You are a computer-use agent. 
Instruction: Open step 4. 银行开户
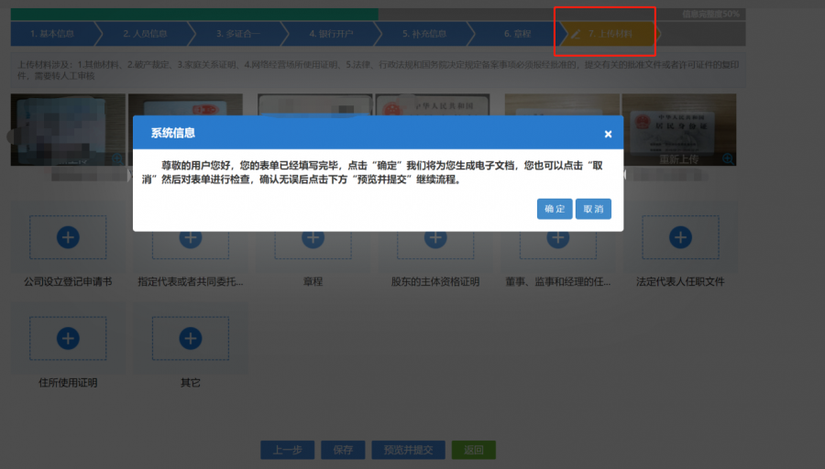click(331, 34)
